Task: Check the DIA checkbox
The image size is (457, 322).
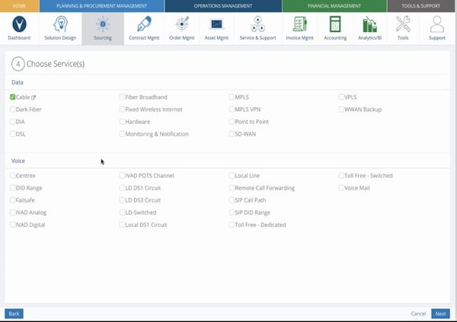Action: click(12, 122)
